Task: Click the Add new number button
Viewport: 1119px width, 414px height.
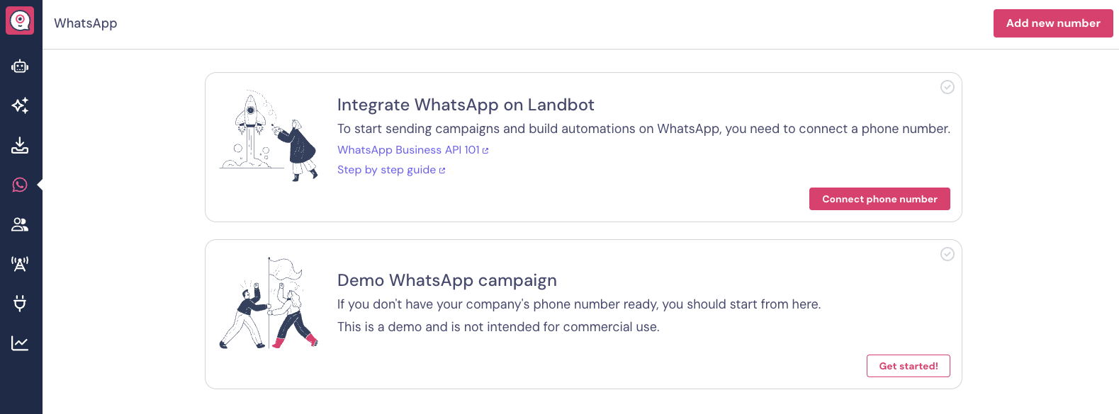Action: pos(1052,23)
